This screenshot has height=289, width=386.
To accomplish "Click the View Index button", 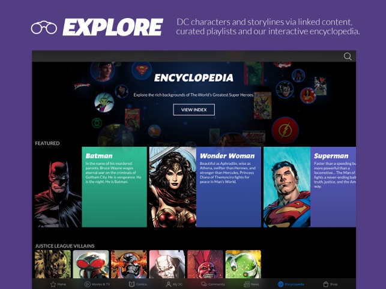I will click(x=194, y=110).
